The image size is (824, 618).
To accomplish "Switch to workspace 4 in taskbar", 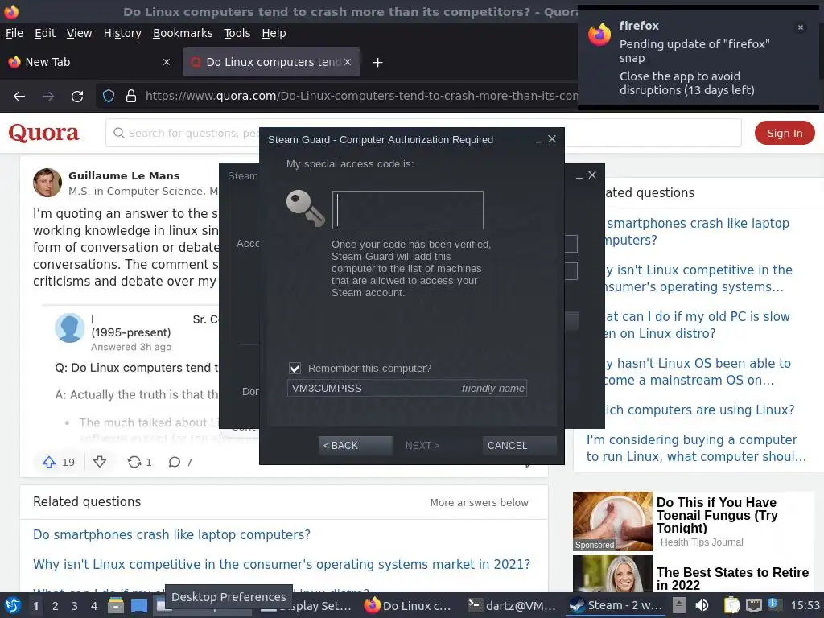I will 94,606.
